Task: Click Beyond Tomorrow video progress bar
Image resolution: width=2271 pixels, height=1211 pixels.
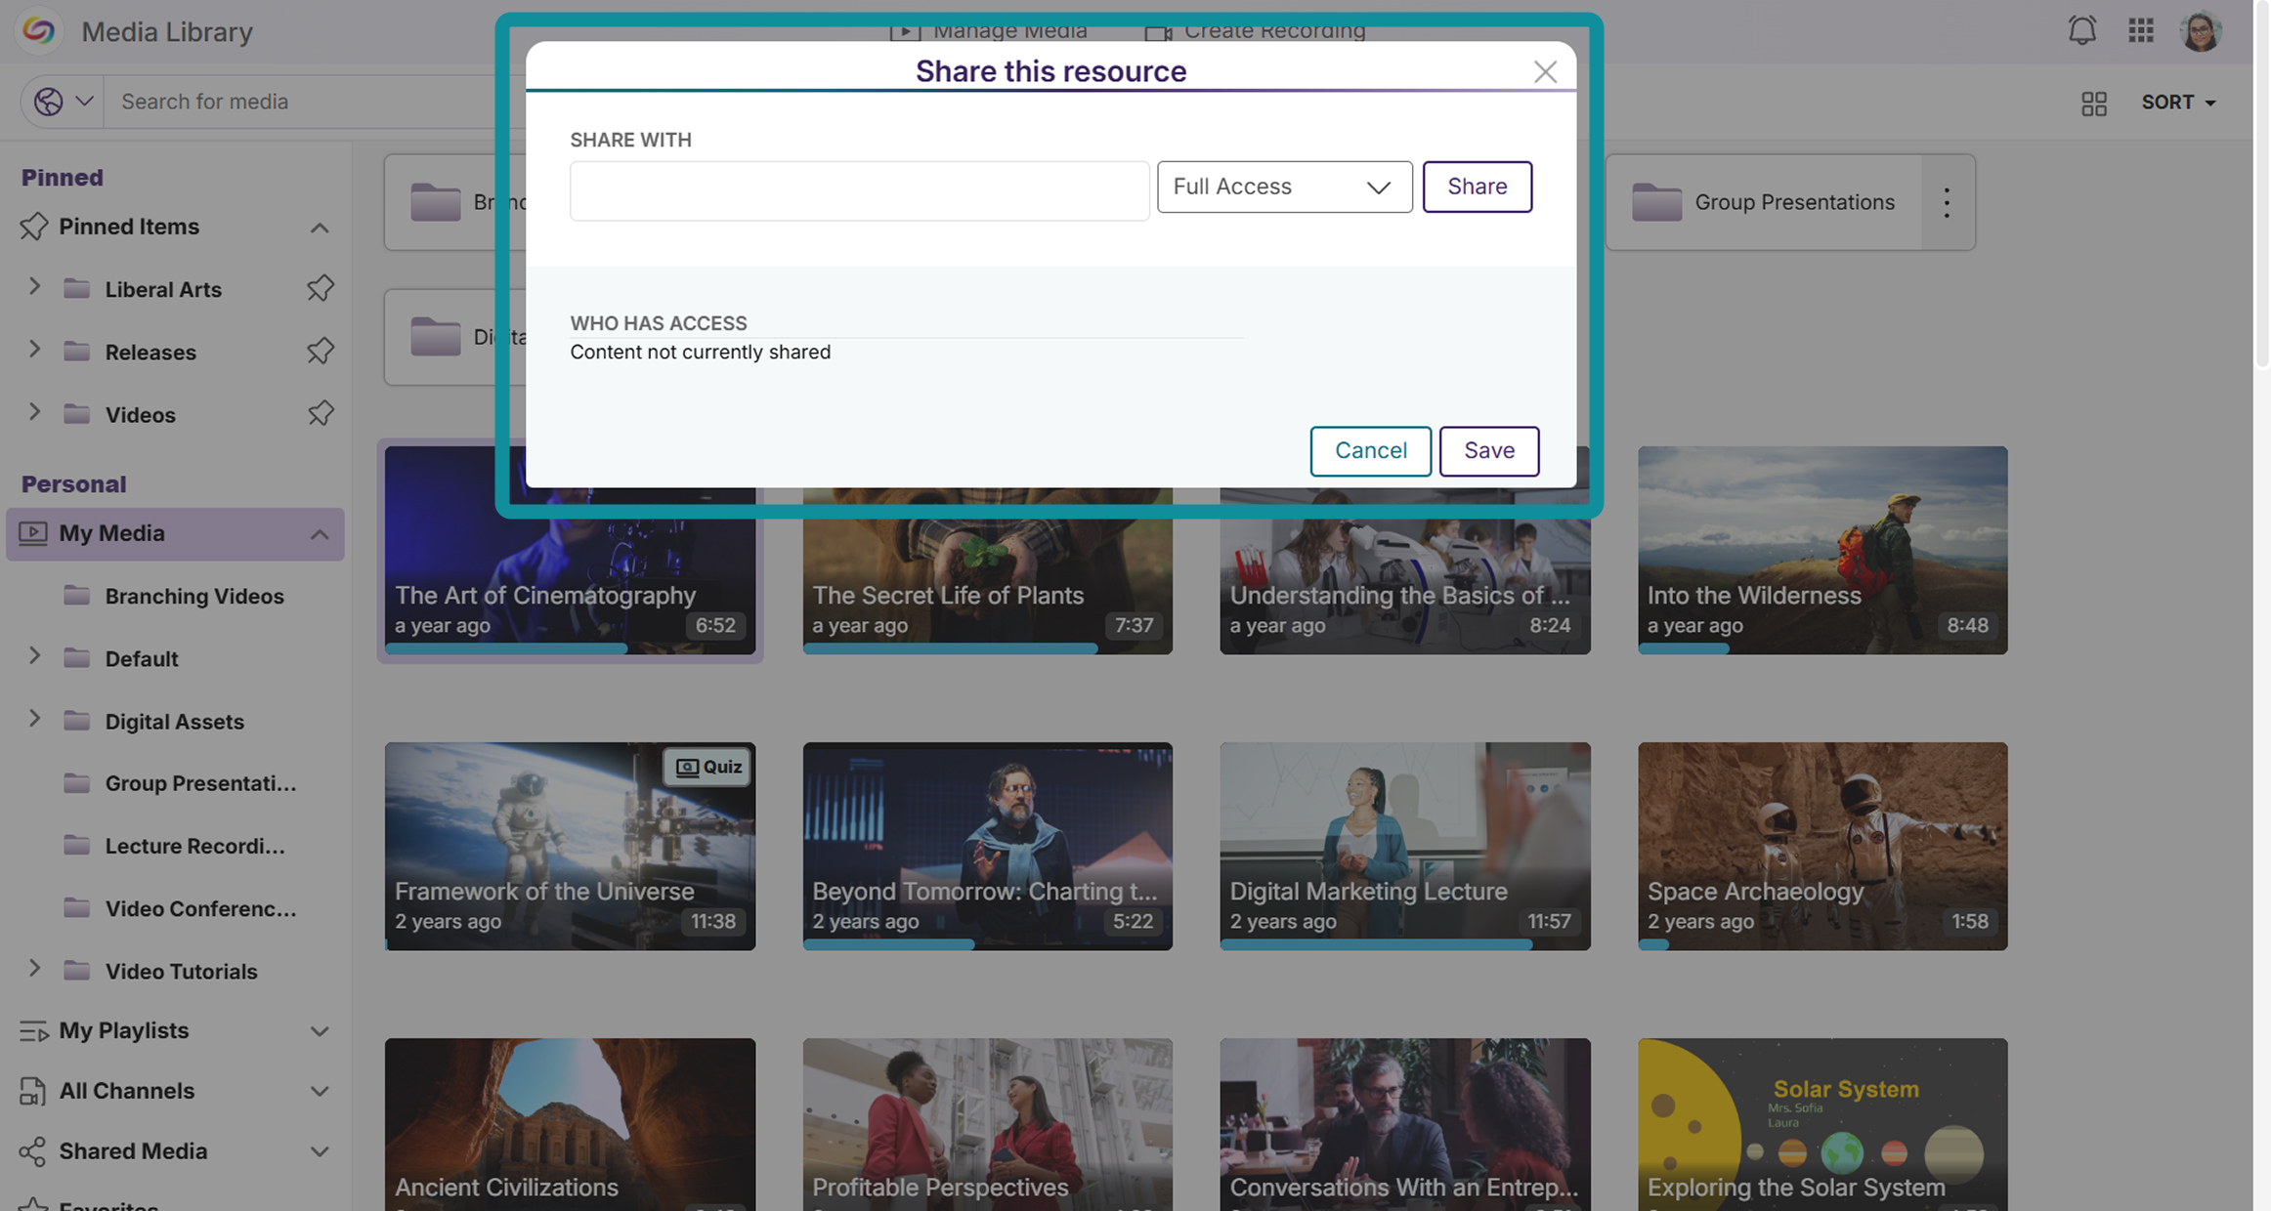Action: (888, 944)
